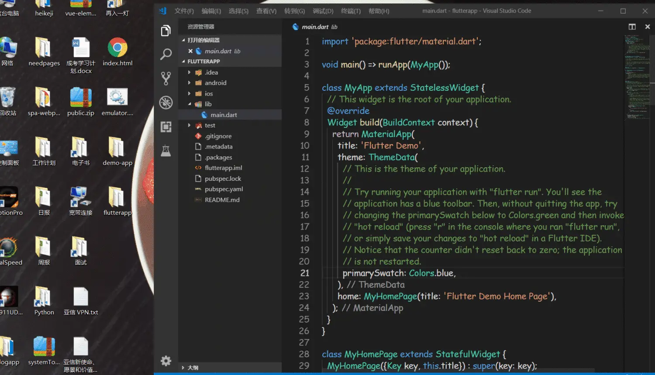
Task: Open the Test flask view in activity bar
Action: tap(165, 151)
